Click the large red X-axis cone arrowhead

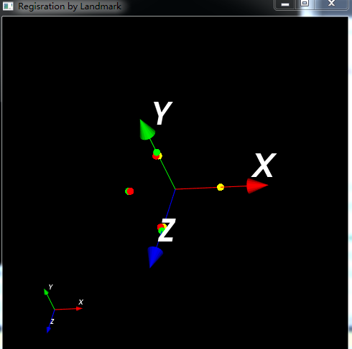[257, 186]
